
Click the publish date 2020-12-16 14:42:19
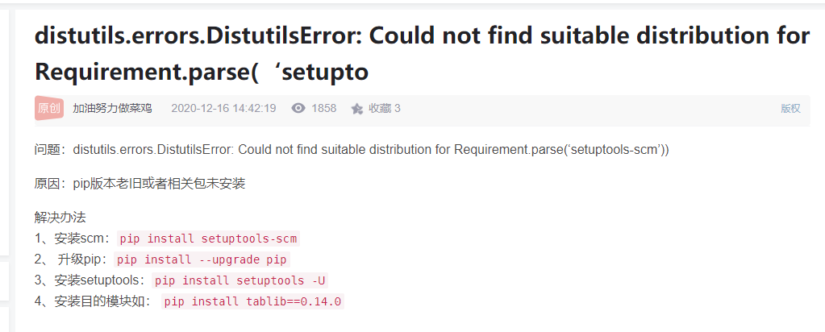[223, 109]
